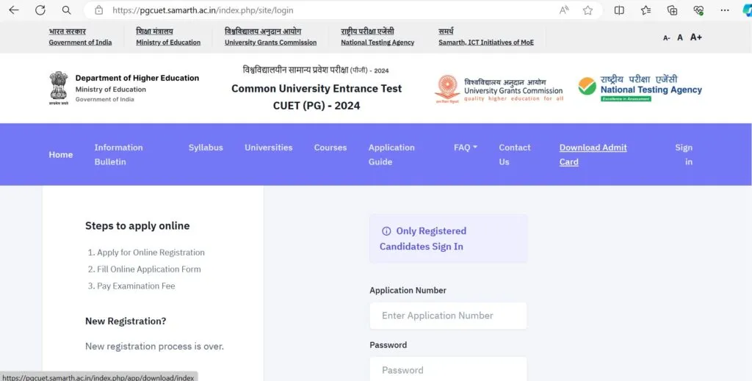Decrease font size with A- button

[x=666, y=37]
